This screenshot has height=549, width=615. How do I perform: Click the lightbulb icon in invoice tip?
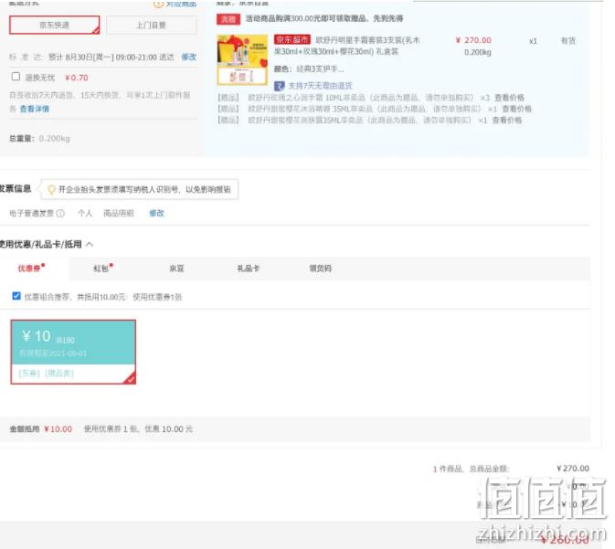51,190
